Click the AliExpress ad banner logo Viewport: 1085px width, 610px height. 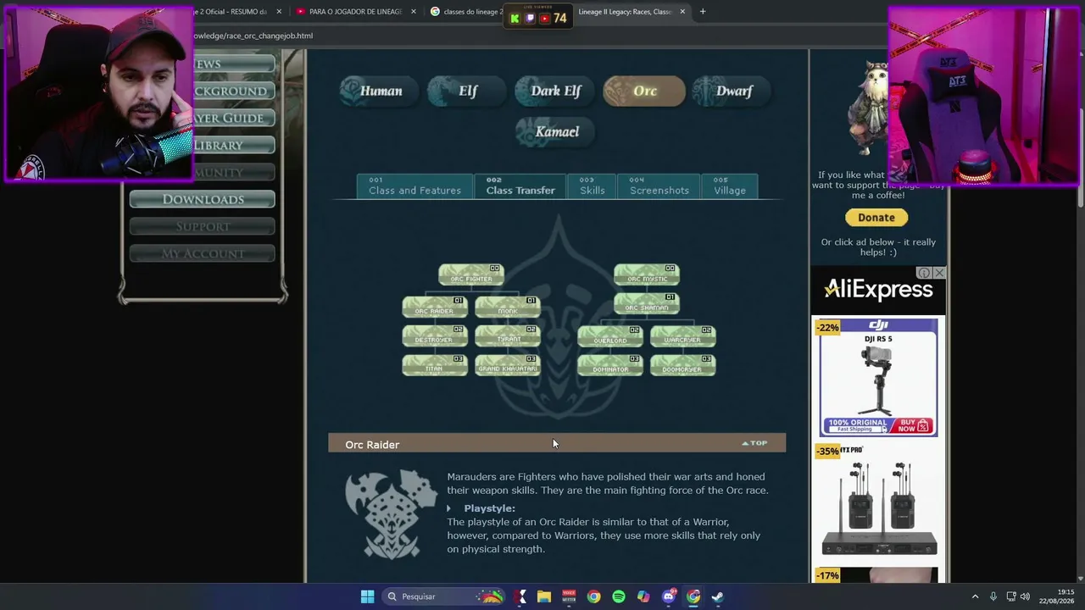tap(878, 290)
